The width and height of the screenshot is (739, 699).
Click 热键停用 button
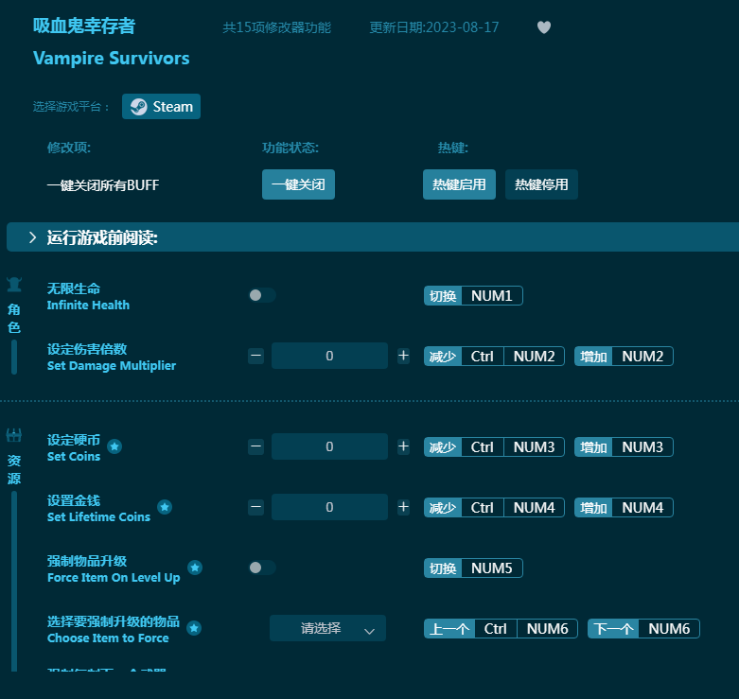pyautogui.click(x=541, y=184)
